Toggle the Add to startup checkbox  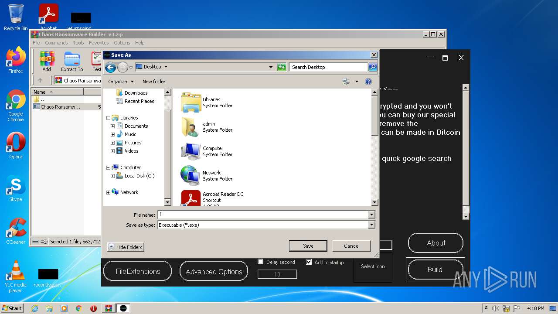click(x=309, y=262)
